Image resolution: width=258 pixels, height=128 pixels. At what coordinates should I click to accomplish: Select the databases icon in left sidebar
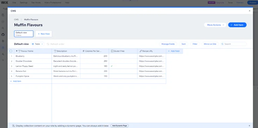pos(3,48)
